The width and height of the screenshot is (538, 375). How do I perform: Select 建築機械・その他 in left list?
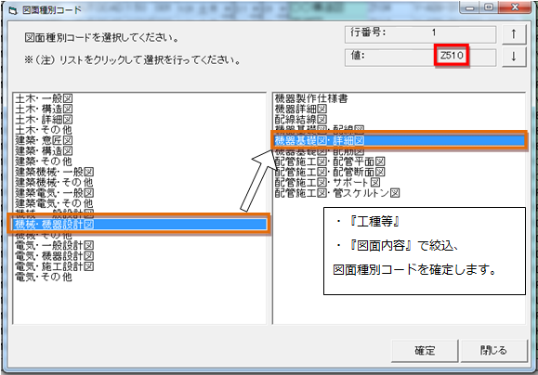[54, 182]
